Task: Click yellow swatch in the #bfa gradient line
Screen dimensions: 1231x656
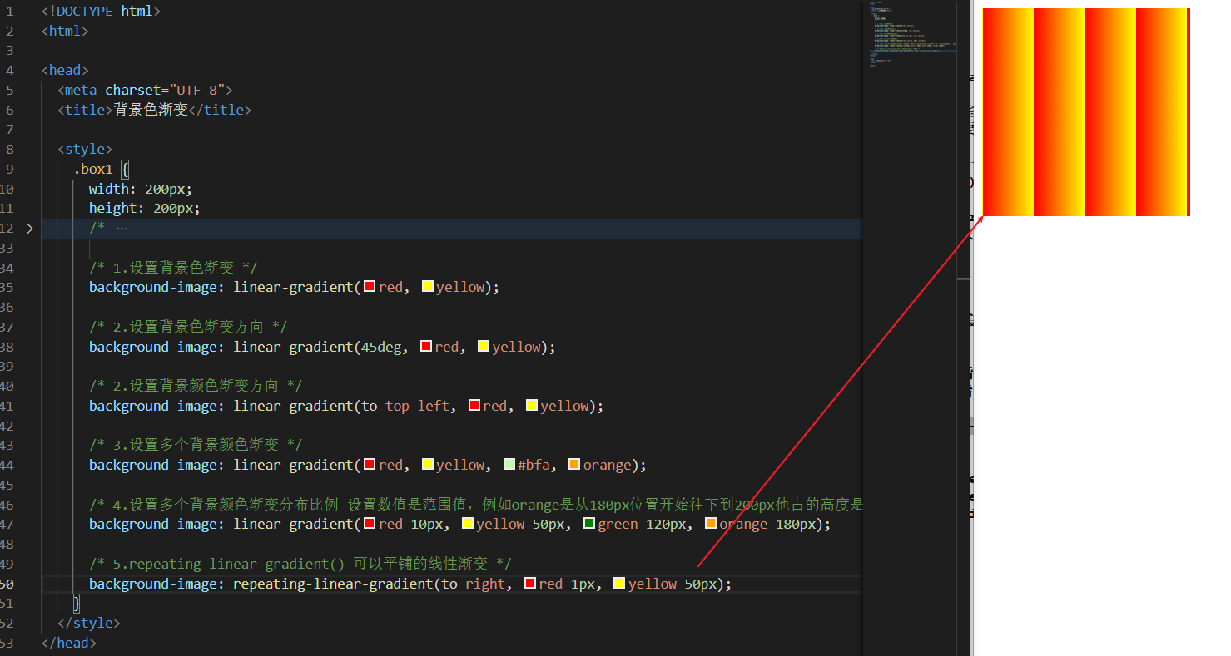Action: click(428, 465)
